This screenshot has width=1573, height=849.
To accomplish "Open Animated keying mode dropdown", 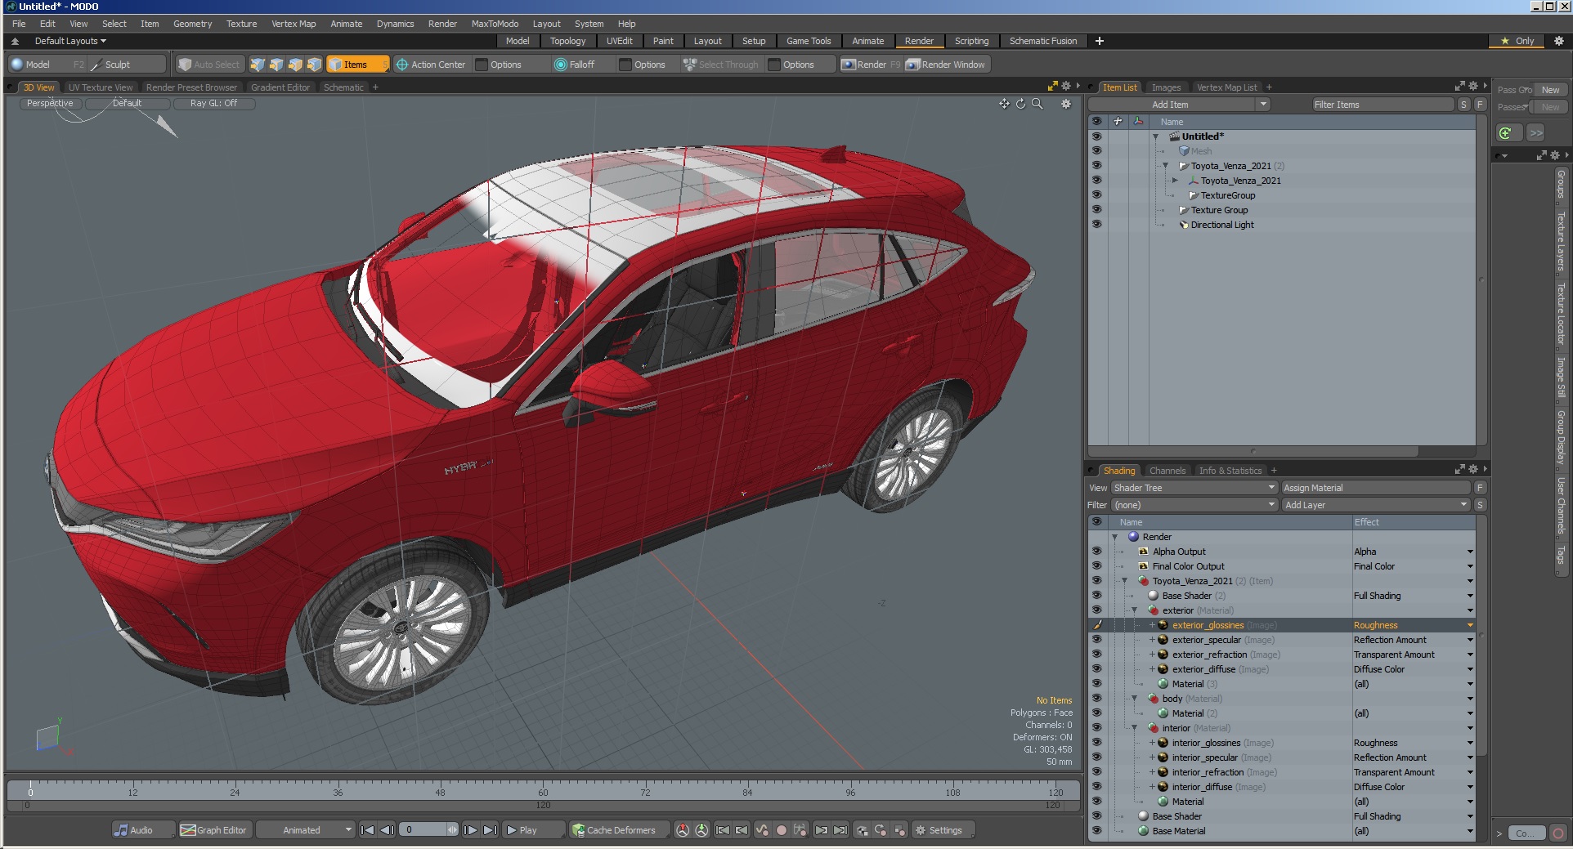I will 306,830.
